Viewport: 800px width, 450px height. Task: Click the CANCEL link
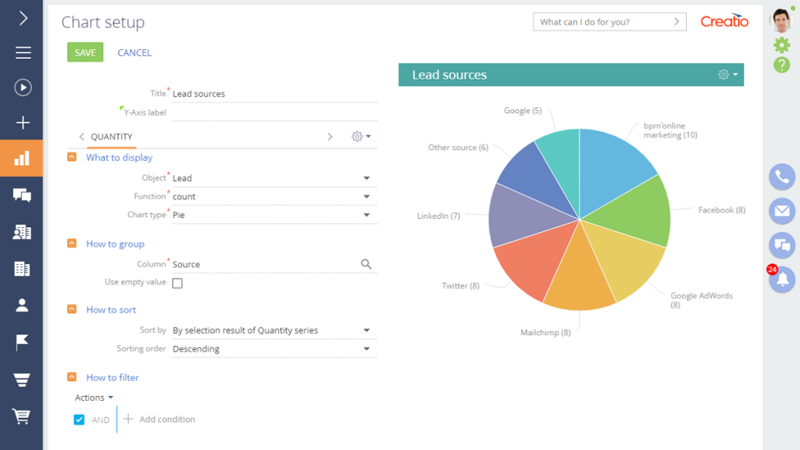coord(134,52)
